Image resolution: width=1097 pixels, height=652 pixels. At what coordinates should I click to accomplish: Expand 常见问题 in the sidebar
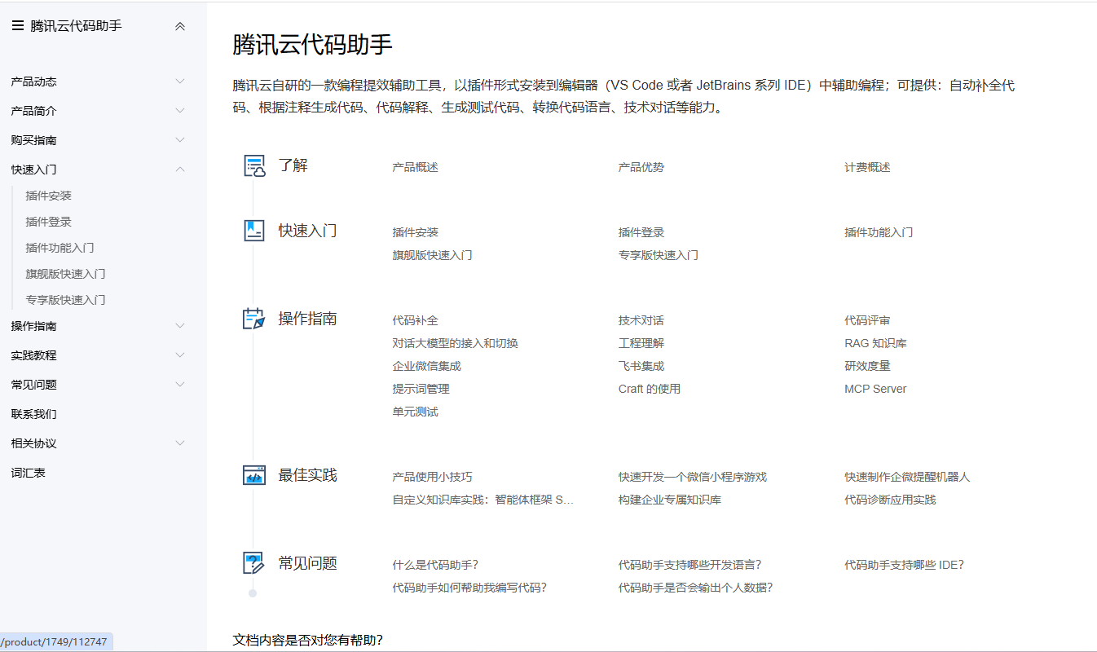tap(180, 385)
